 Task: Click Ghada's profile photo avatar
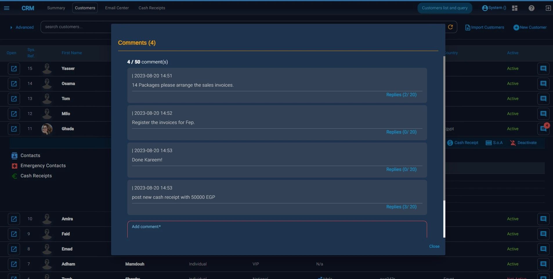[47, 129]
